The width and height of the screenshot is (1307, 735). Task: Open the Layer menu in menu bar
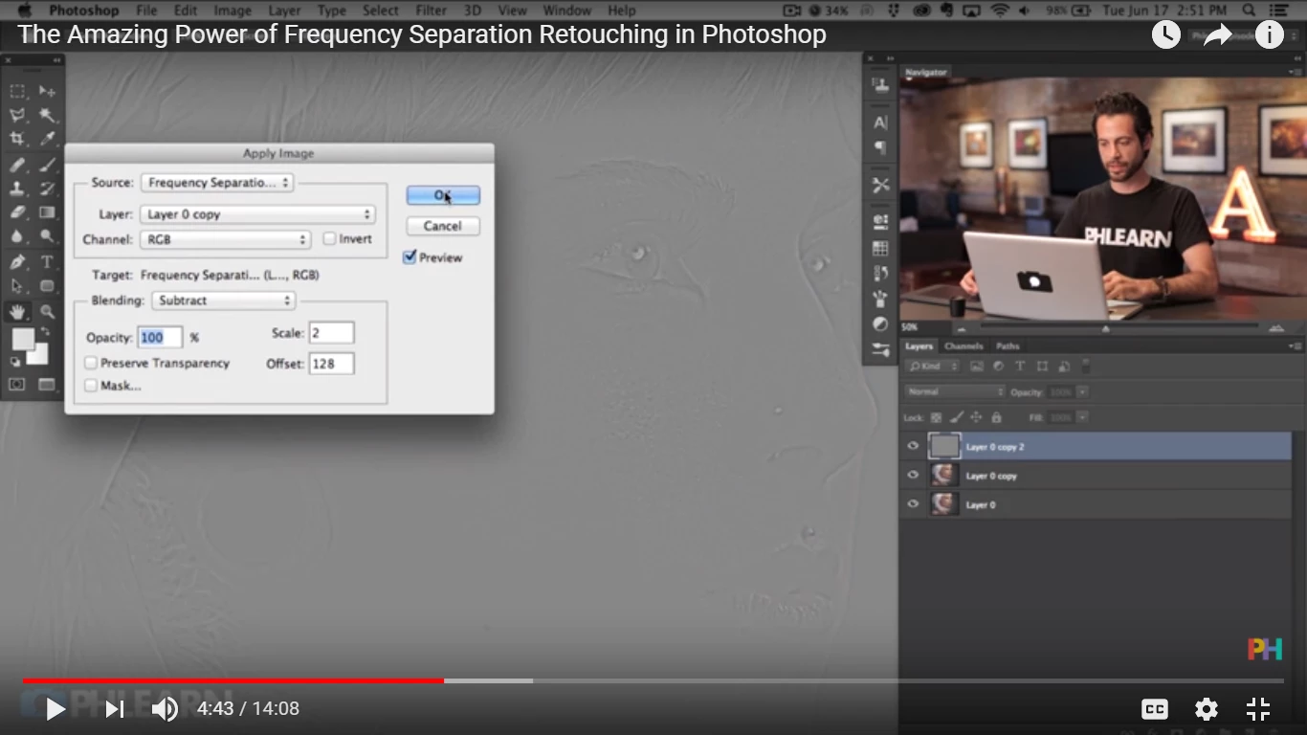point(284,11)
